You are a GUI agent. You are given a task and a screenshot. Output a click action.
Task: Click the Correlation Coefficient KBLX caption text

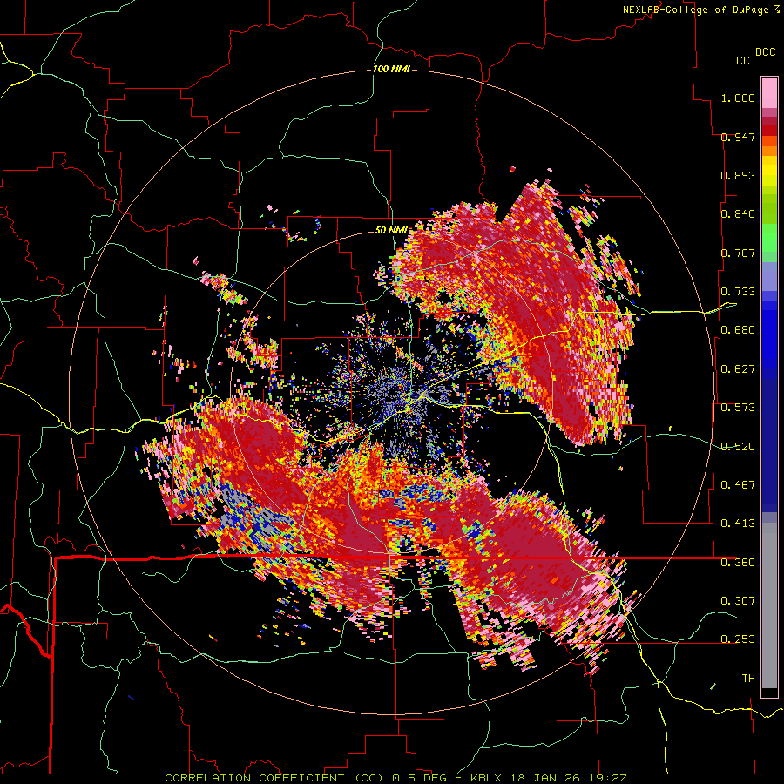[x=395, y=778]
